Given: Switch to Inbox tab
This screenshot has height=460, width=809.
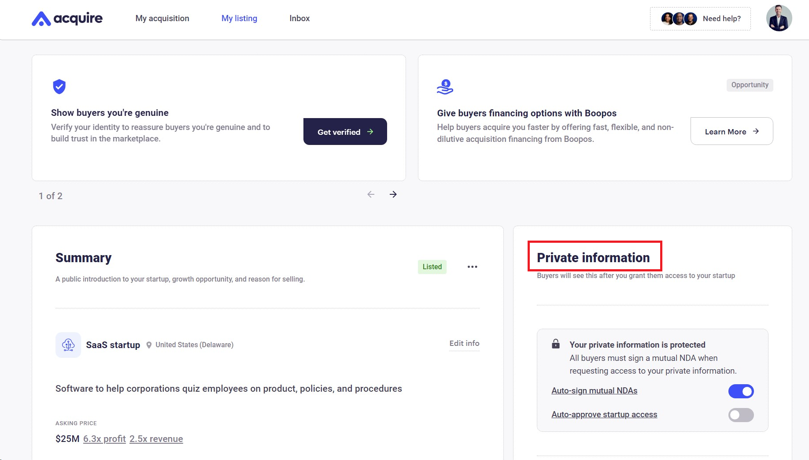Looking at the screenshot, I should click(299, 19).
